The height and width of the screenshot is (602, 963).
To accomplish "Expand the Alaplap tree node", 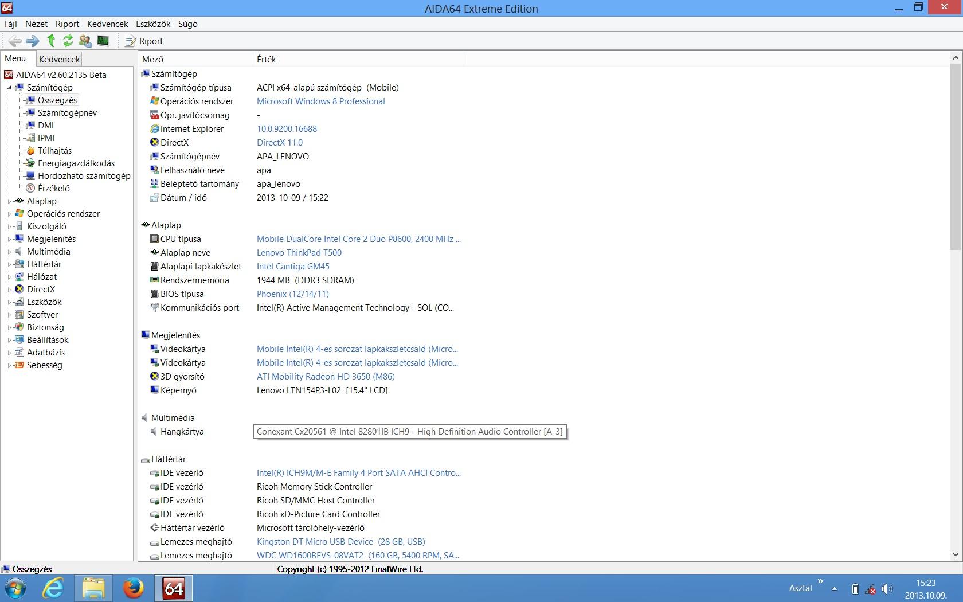I will tap(9, 201).
